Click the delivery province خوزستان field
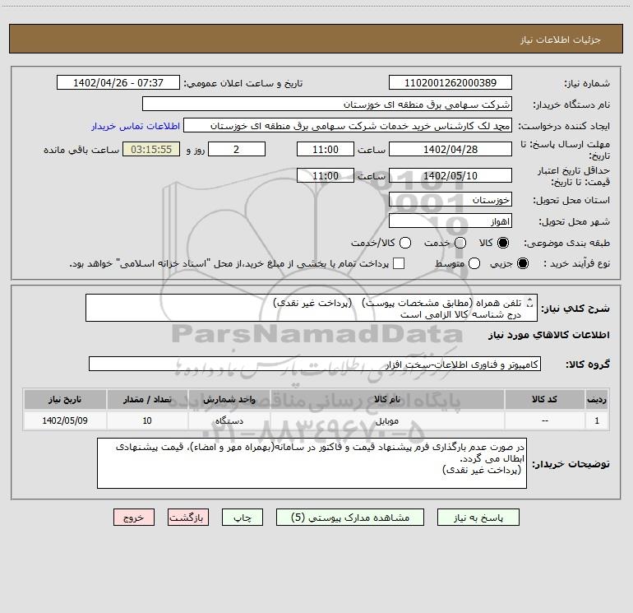 (x=450, y=199)
